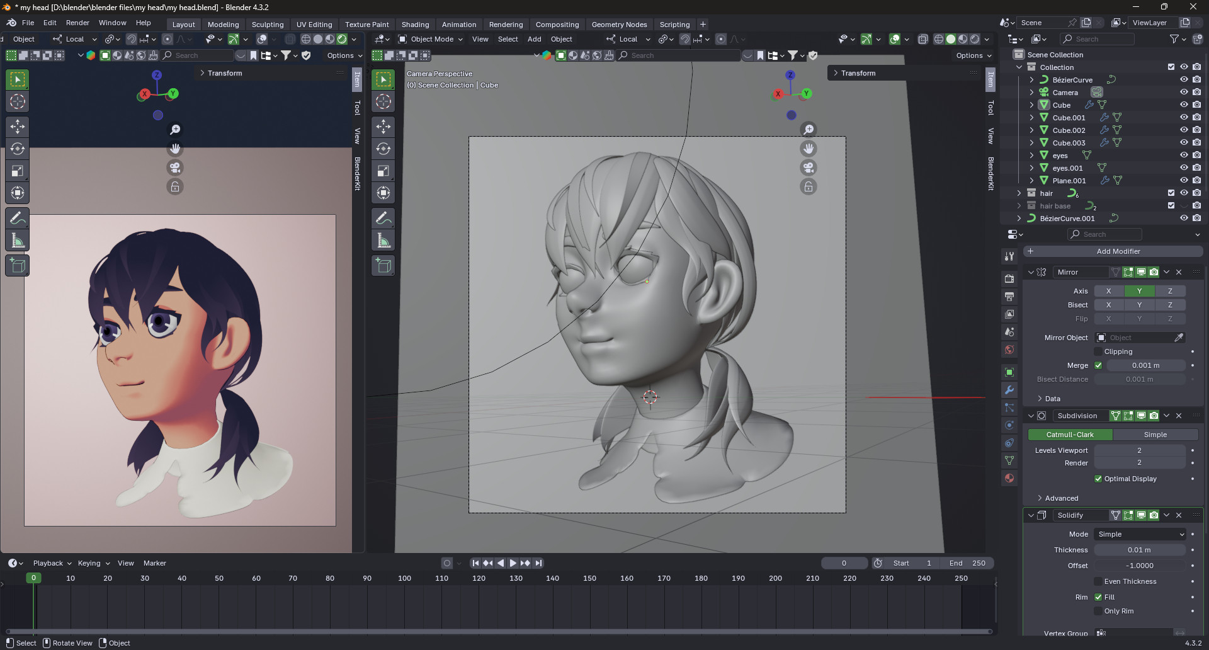Uncheck Optimal Display in Subdivision modifier
This screenshot has width=1209, height=650.
tap(1098, 479)
